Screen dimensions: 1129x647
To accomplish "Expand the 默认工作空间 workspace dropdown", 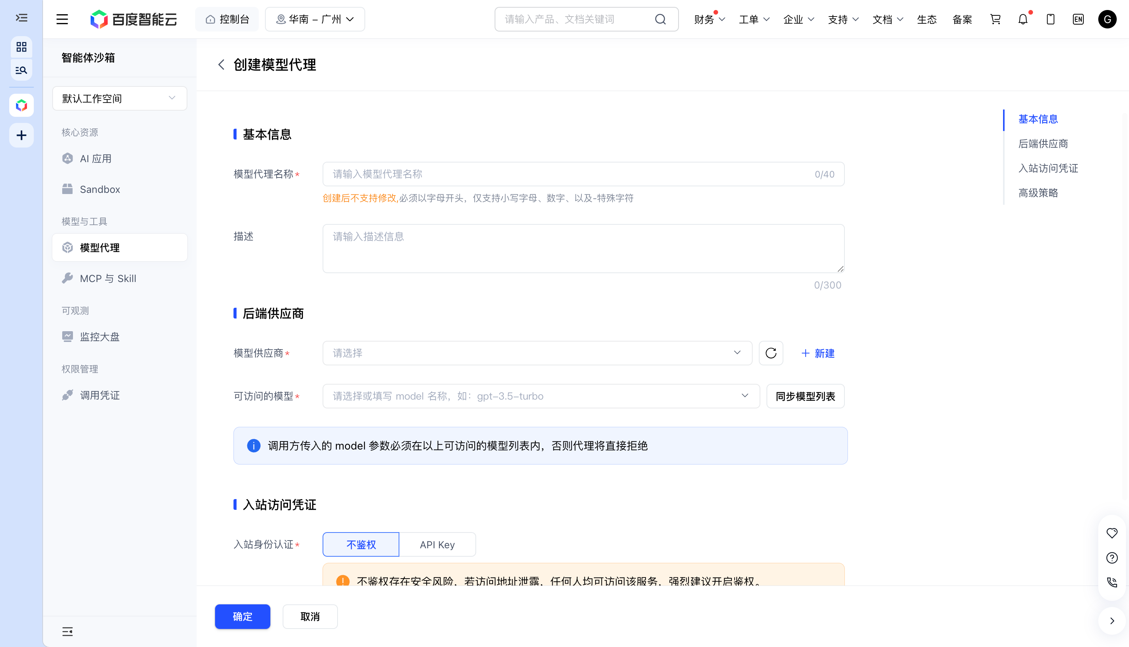I will (119, 98).
